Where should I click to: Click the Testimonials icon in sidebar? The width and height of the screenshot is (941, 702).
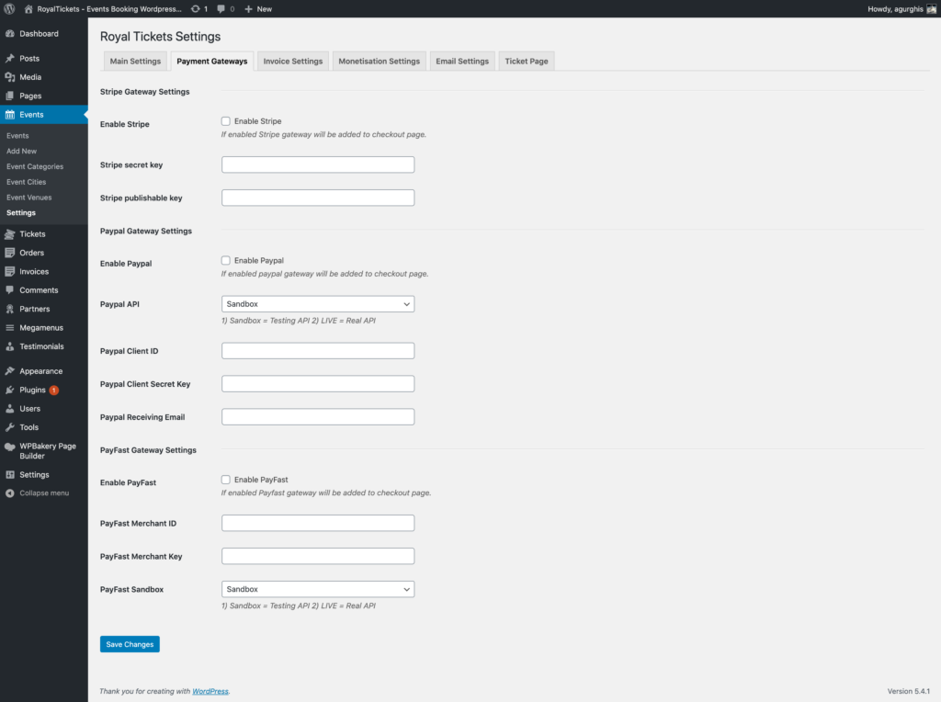[9, 346]
